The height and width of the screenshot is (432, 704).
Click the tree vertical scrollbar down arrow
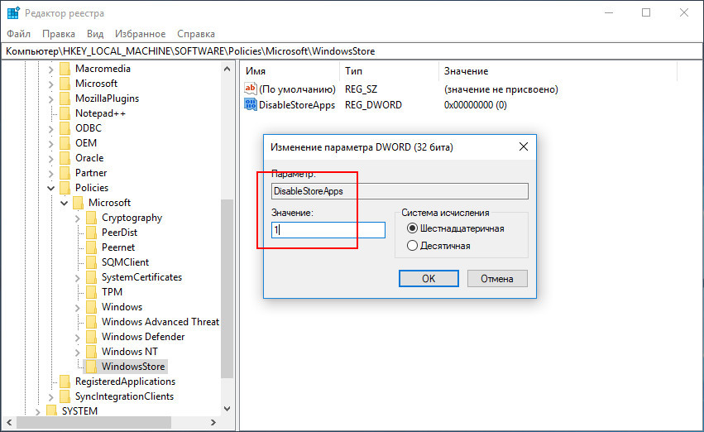pyautogui.click(x=227, y=409)
